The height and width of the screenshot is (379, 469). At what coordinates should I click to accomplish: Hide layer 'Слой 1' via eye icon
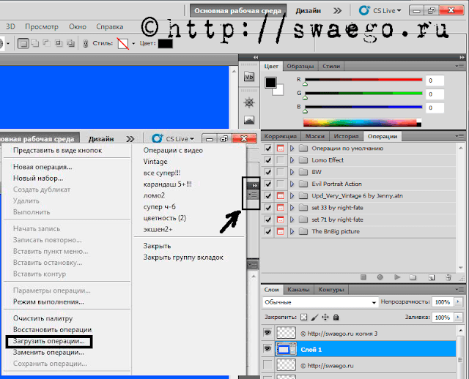(267, 348)
